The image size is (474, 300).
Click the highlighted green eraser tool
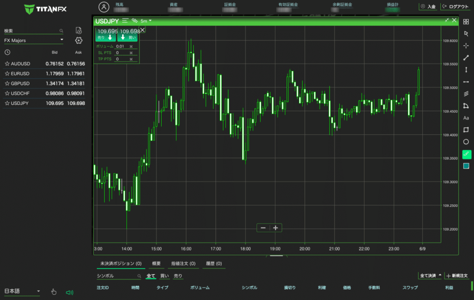click(467, 154)
